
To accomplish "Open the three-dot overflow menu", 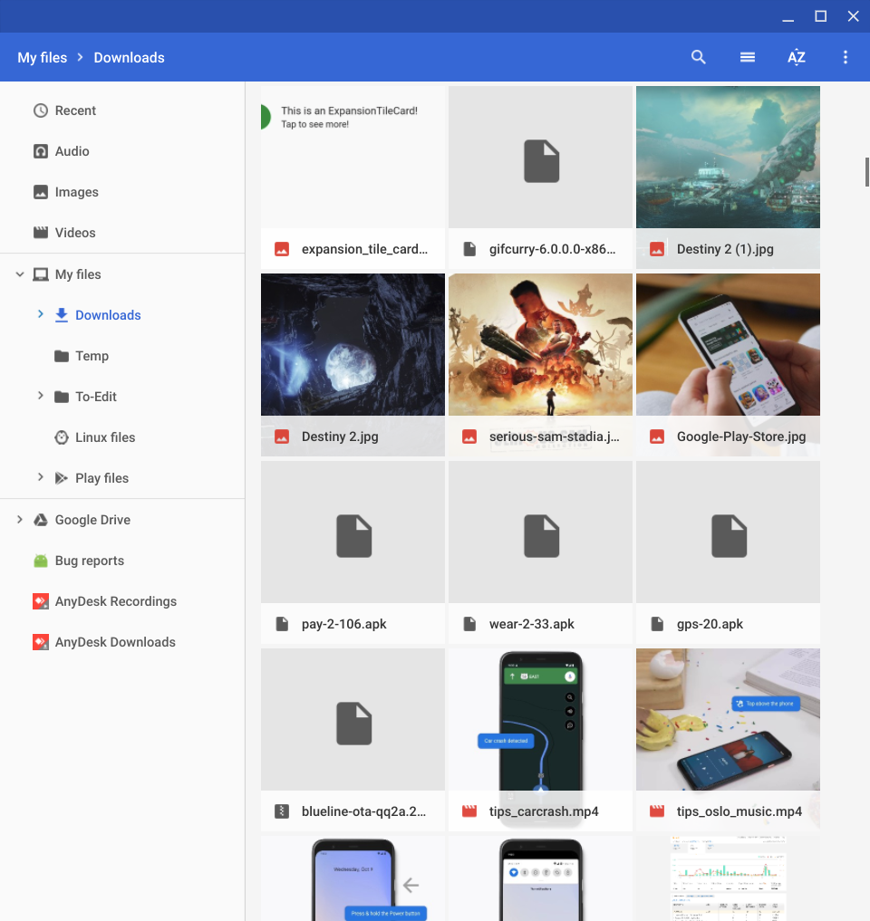I will coord(845,56).
